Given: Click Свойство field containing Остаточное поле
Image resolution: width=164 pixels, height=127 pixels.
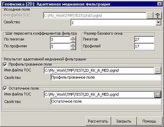Looking at the screenshot, I should (x=106, y=102).
